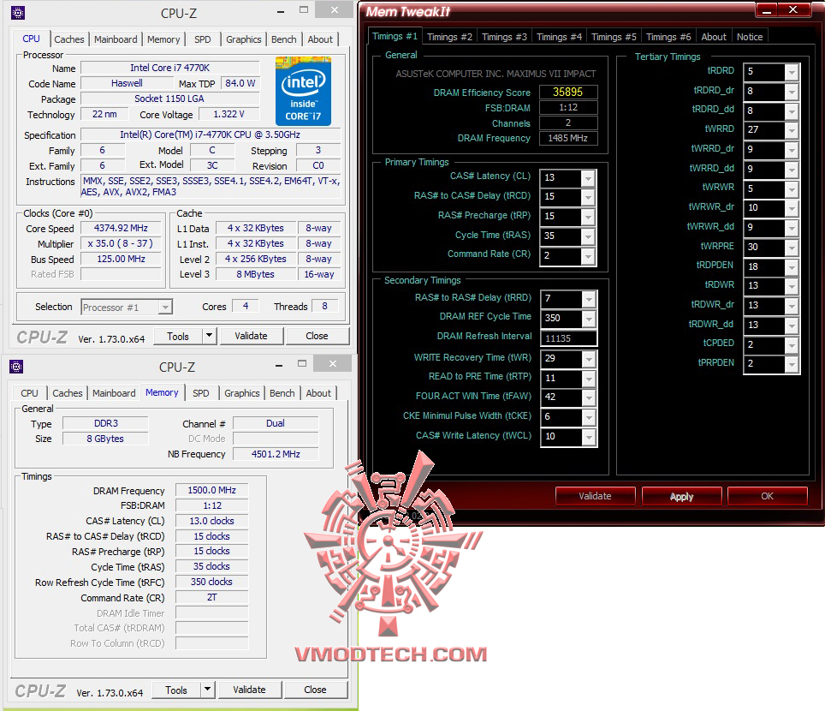Open the Notice tab in Mem TweakIt
This screenshot has height=711, width=825.
(750, 37)
